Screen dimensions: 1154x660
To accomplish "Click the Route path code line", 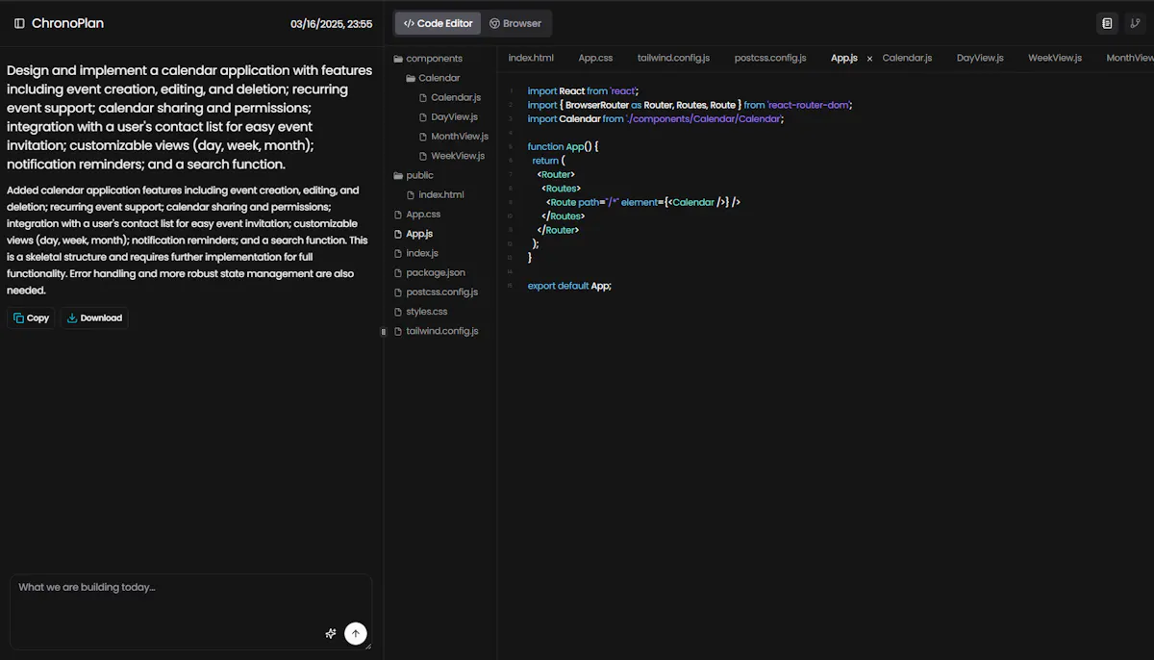I will 643,202.
